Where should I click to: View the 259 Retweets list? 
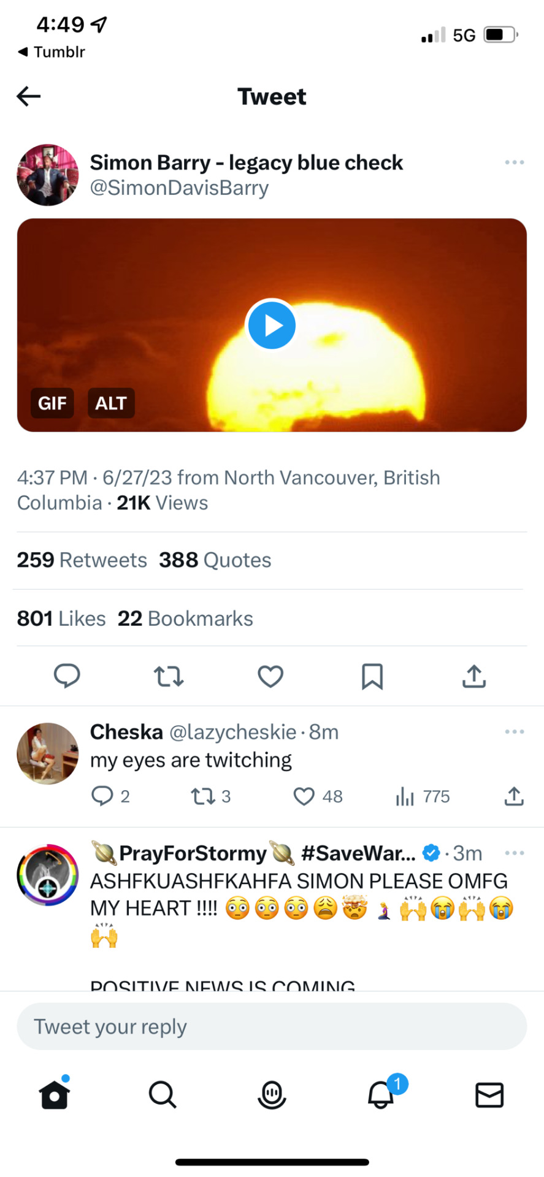pyautogui.click(x=82, y=560)
